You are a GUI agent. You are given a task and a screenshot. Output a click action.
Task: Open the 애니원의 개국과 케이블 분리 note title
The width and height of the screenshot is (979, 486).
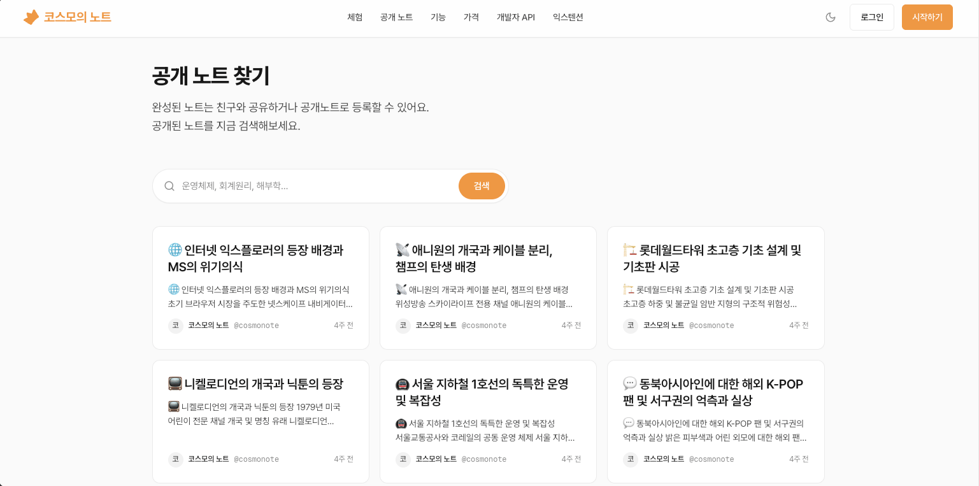[475, 259]
